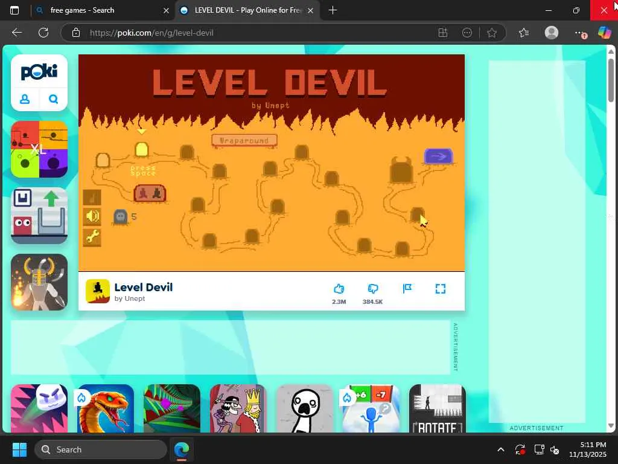
Task: Select the highlighted yellow level door
Action: click(141, 150)
